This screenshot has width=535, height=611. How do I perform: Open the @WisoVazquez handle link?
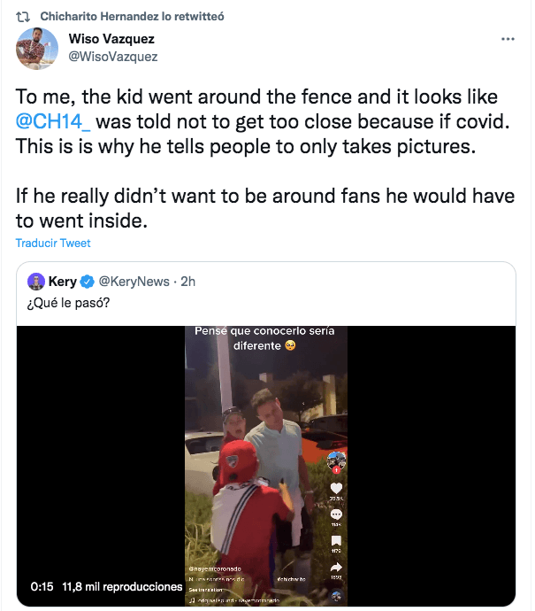click(x=113, y=57)
